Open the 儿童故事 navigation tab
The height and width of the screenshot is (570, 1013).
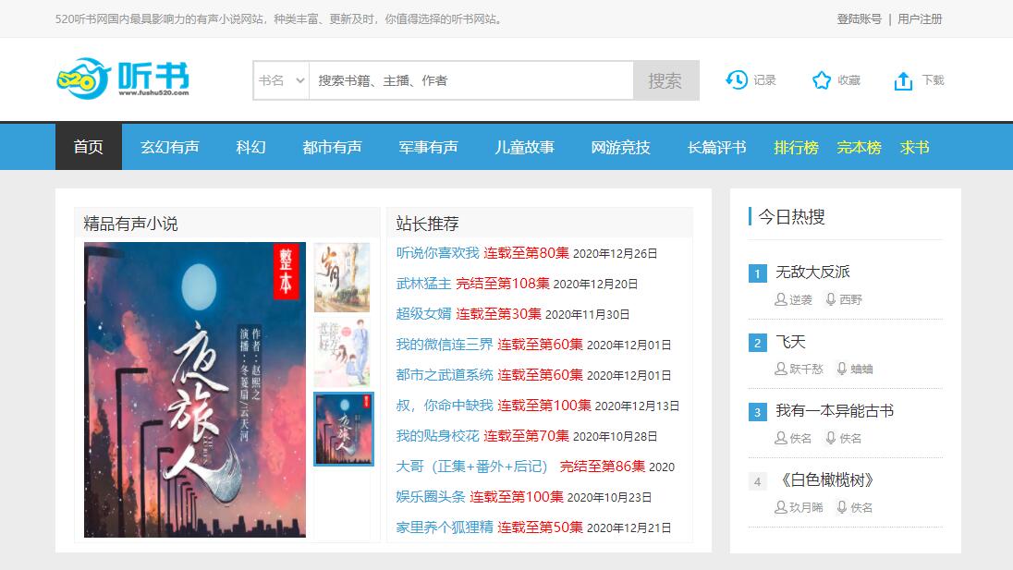click(524, 147)
